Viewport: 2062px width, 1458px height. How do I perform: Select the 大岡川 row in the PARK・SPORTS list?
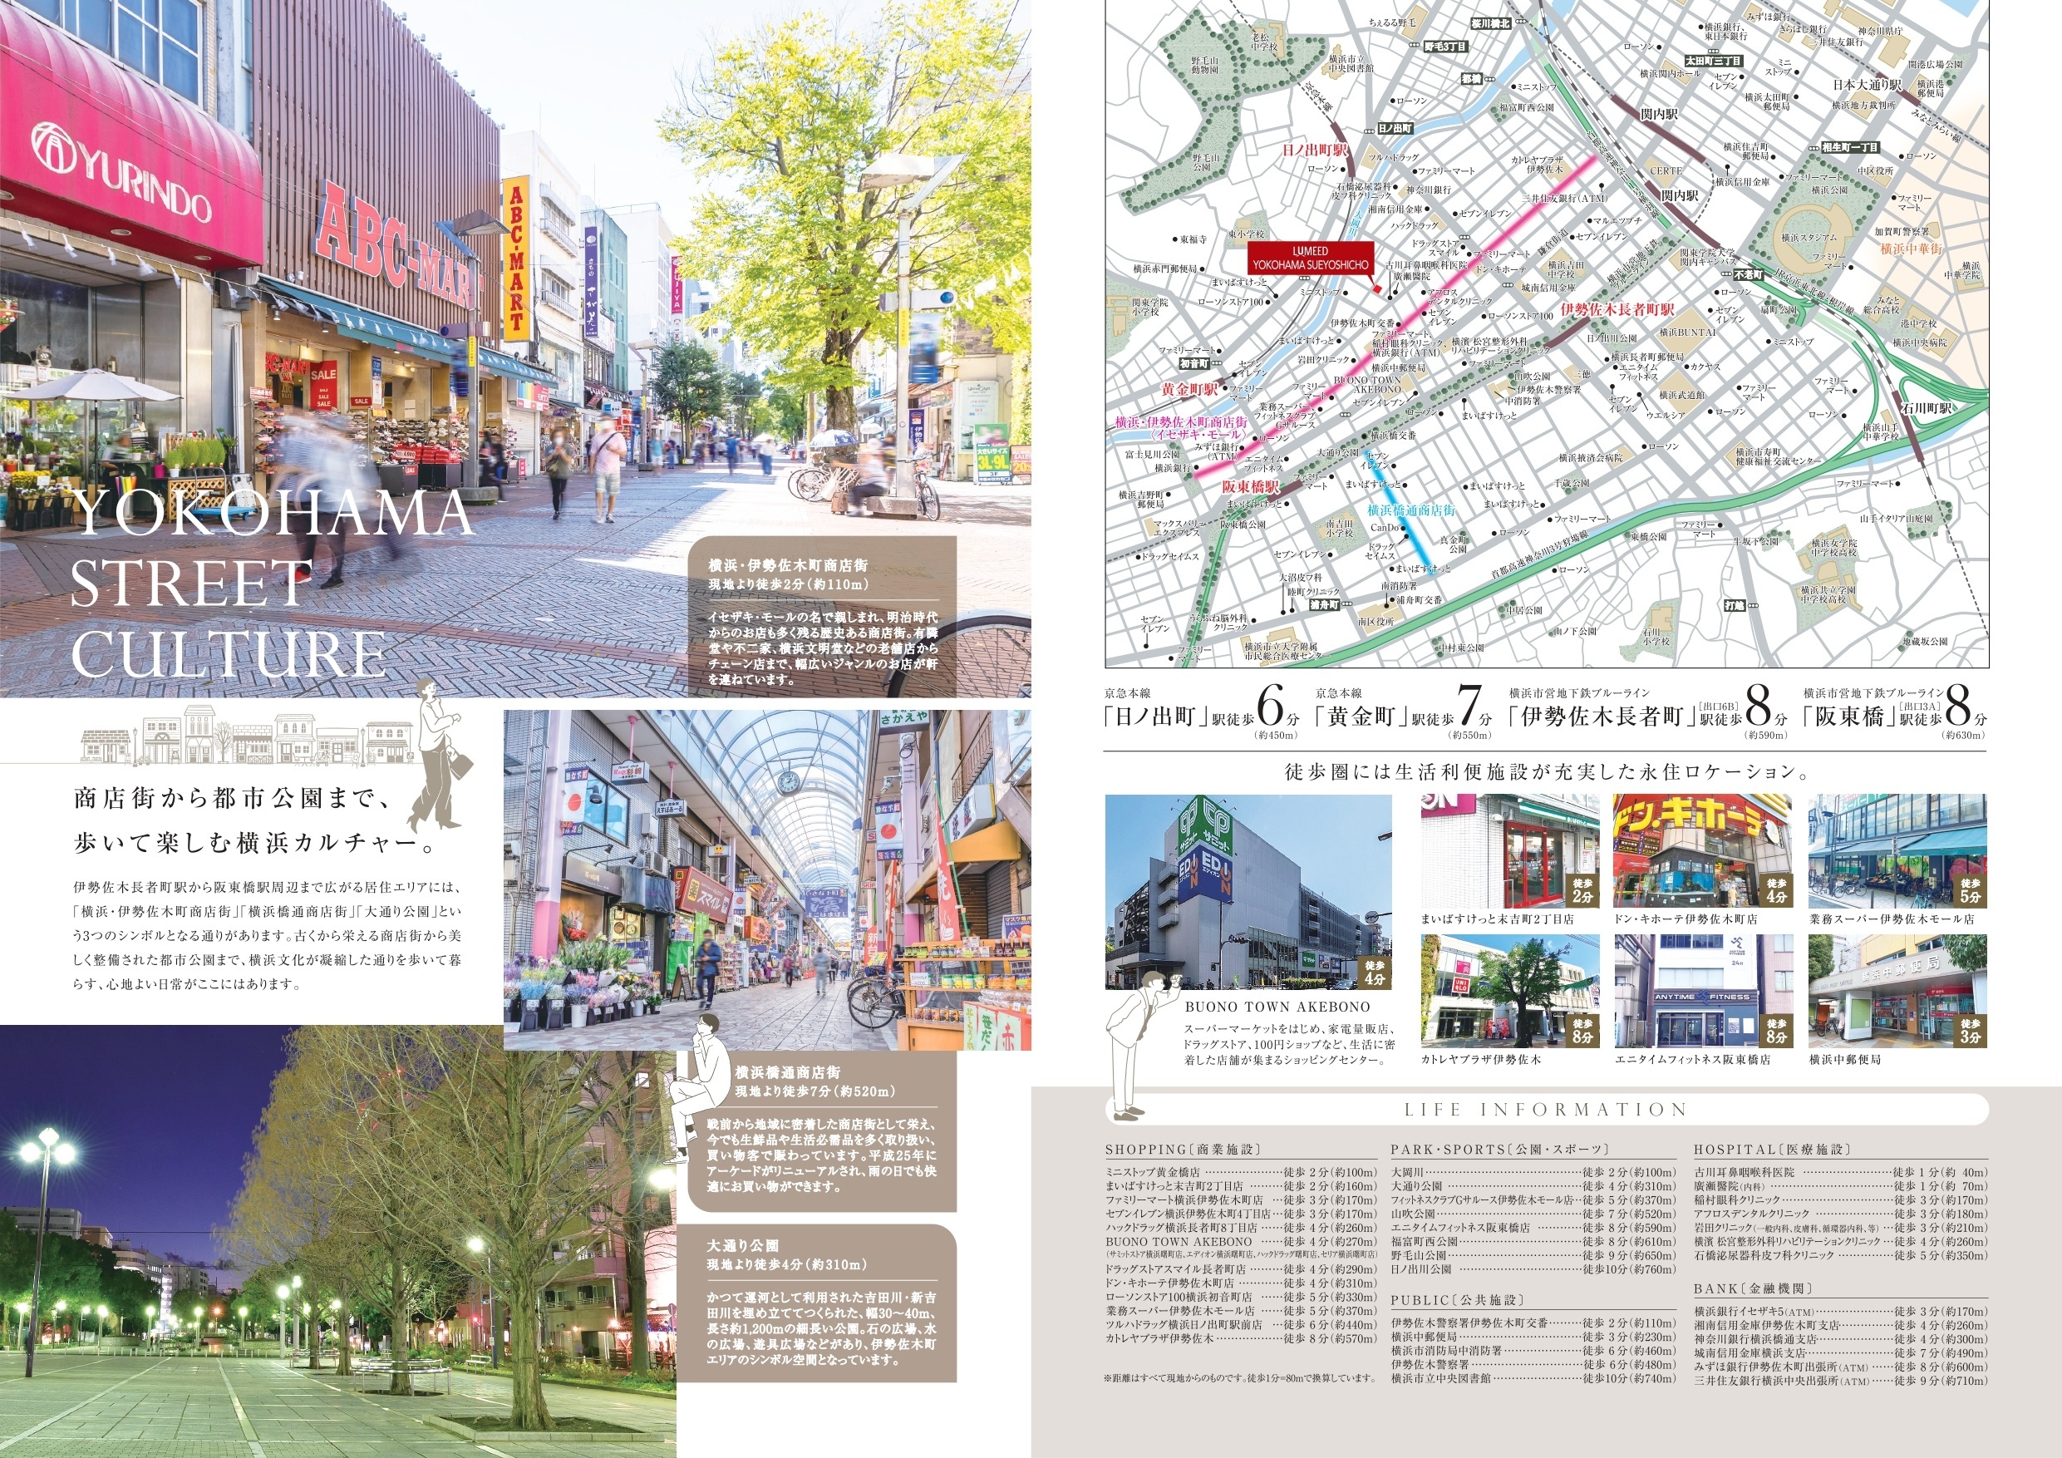(1533, 1172)
